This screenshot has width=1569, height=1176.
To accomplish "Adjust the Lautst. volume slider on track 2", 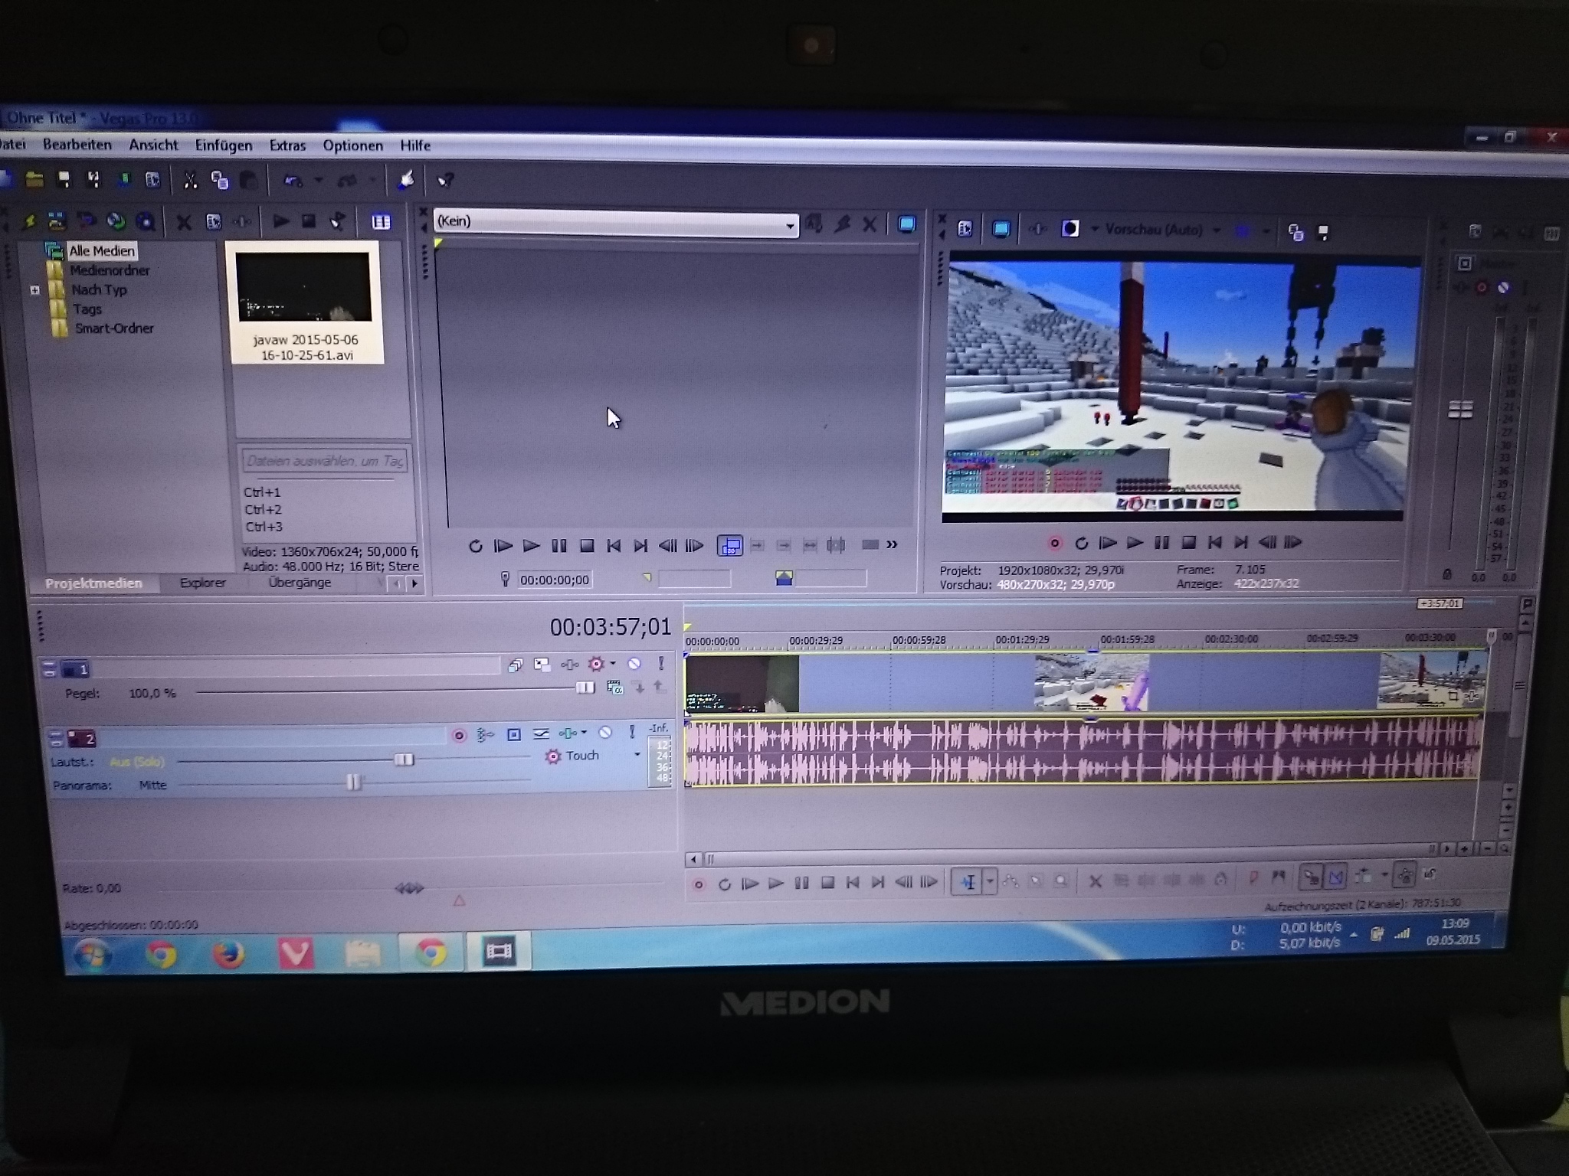I will click(404, 759).
